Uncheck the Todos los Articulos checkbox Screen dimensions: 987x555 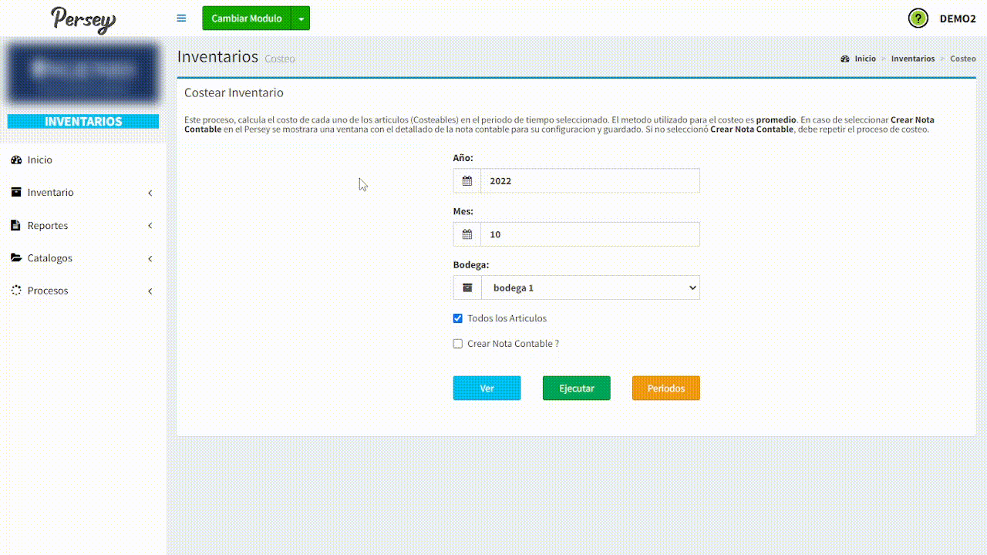pos(458,318)
